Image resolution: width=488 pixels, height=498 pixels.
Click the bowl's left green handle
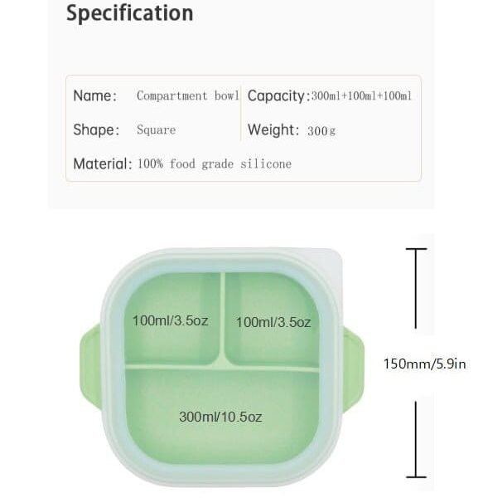click(90, 367)
